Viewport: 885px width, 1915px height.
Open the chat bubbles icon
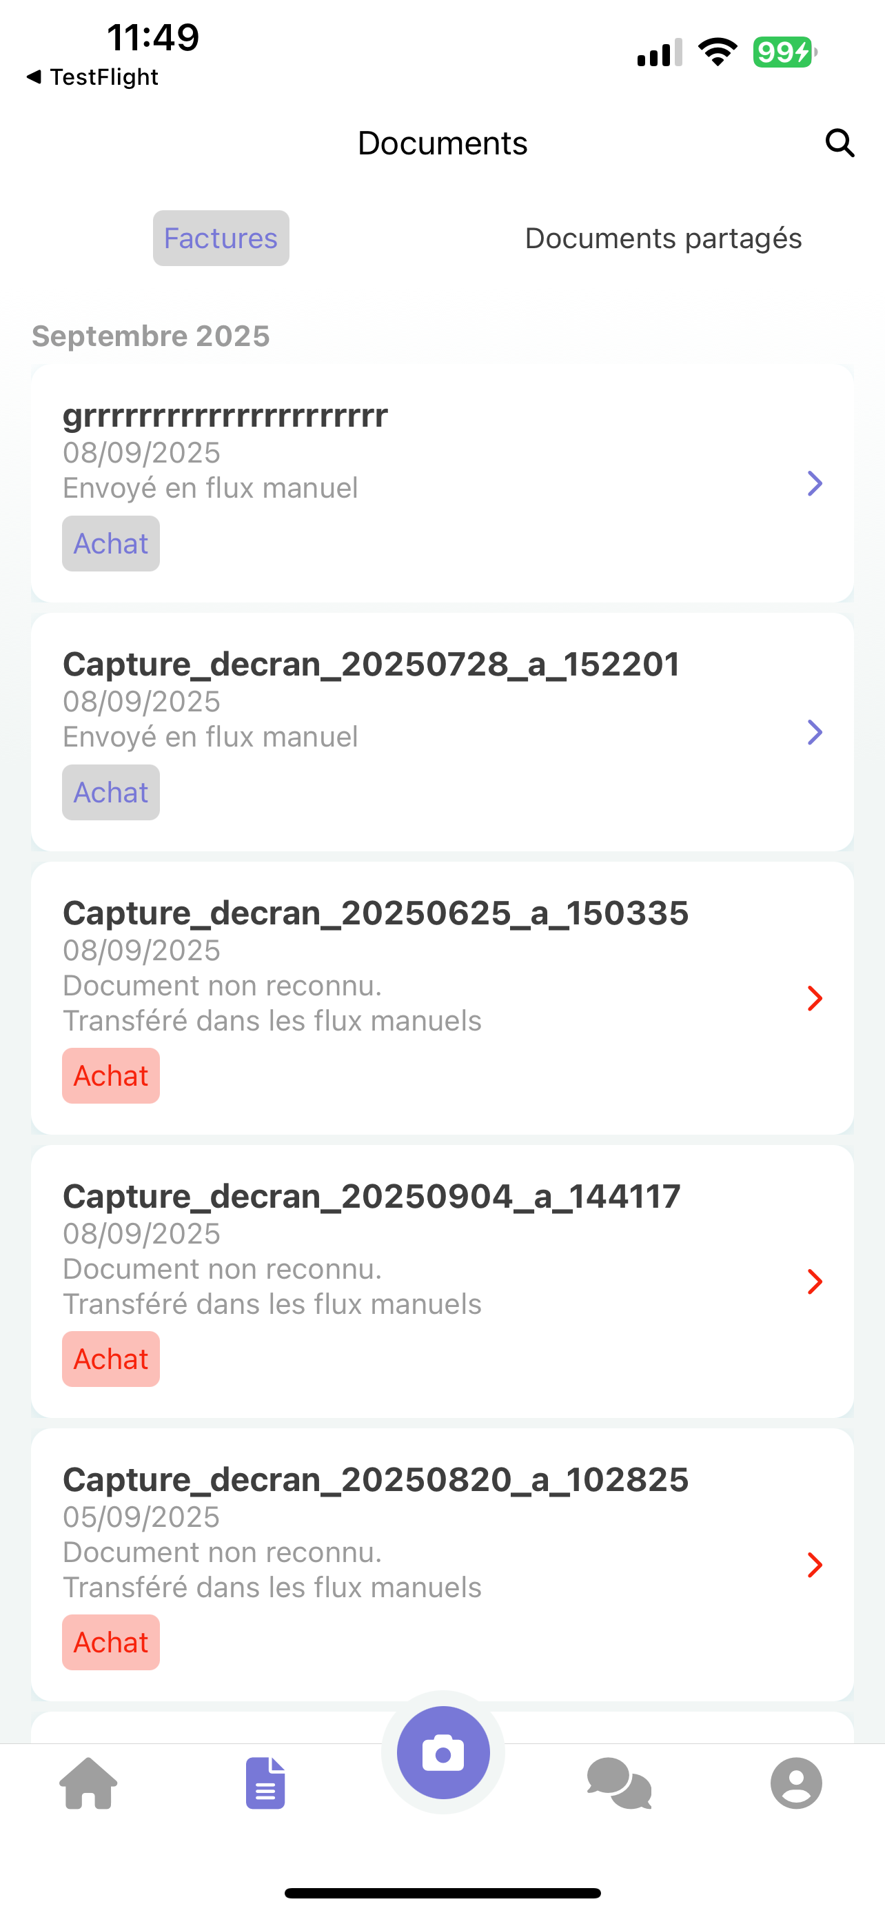click(x=619, y=1783)
